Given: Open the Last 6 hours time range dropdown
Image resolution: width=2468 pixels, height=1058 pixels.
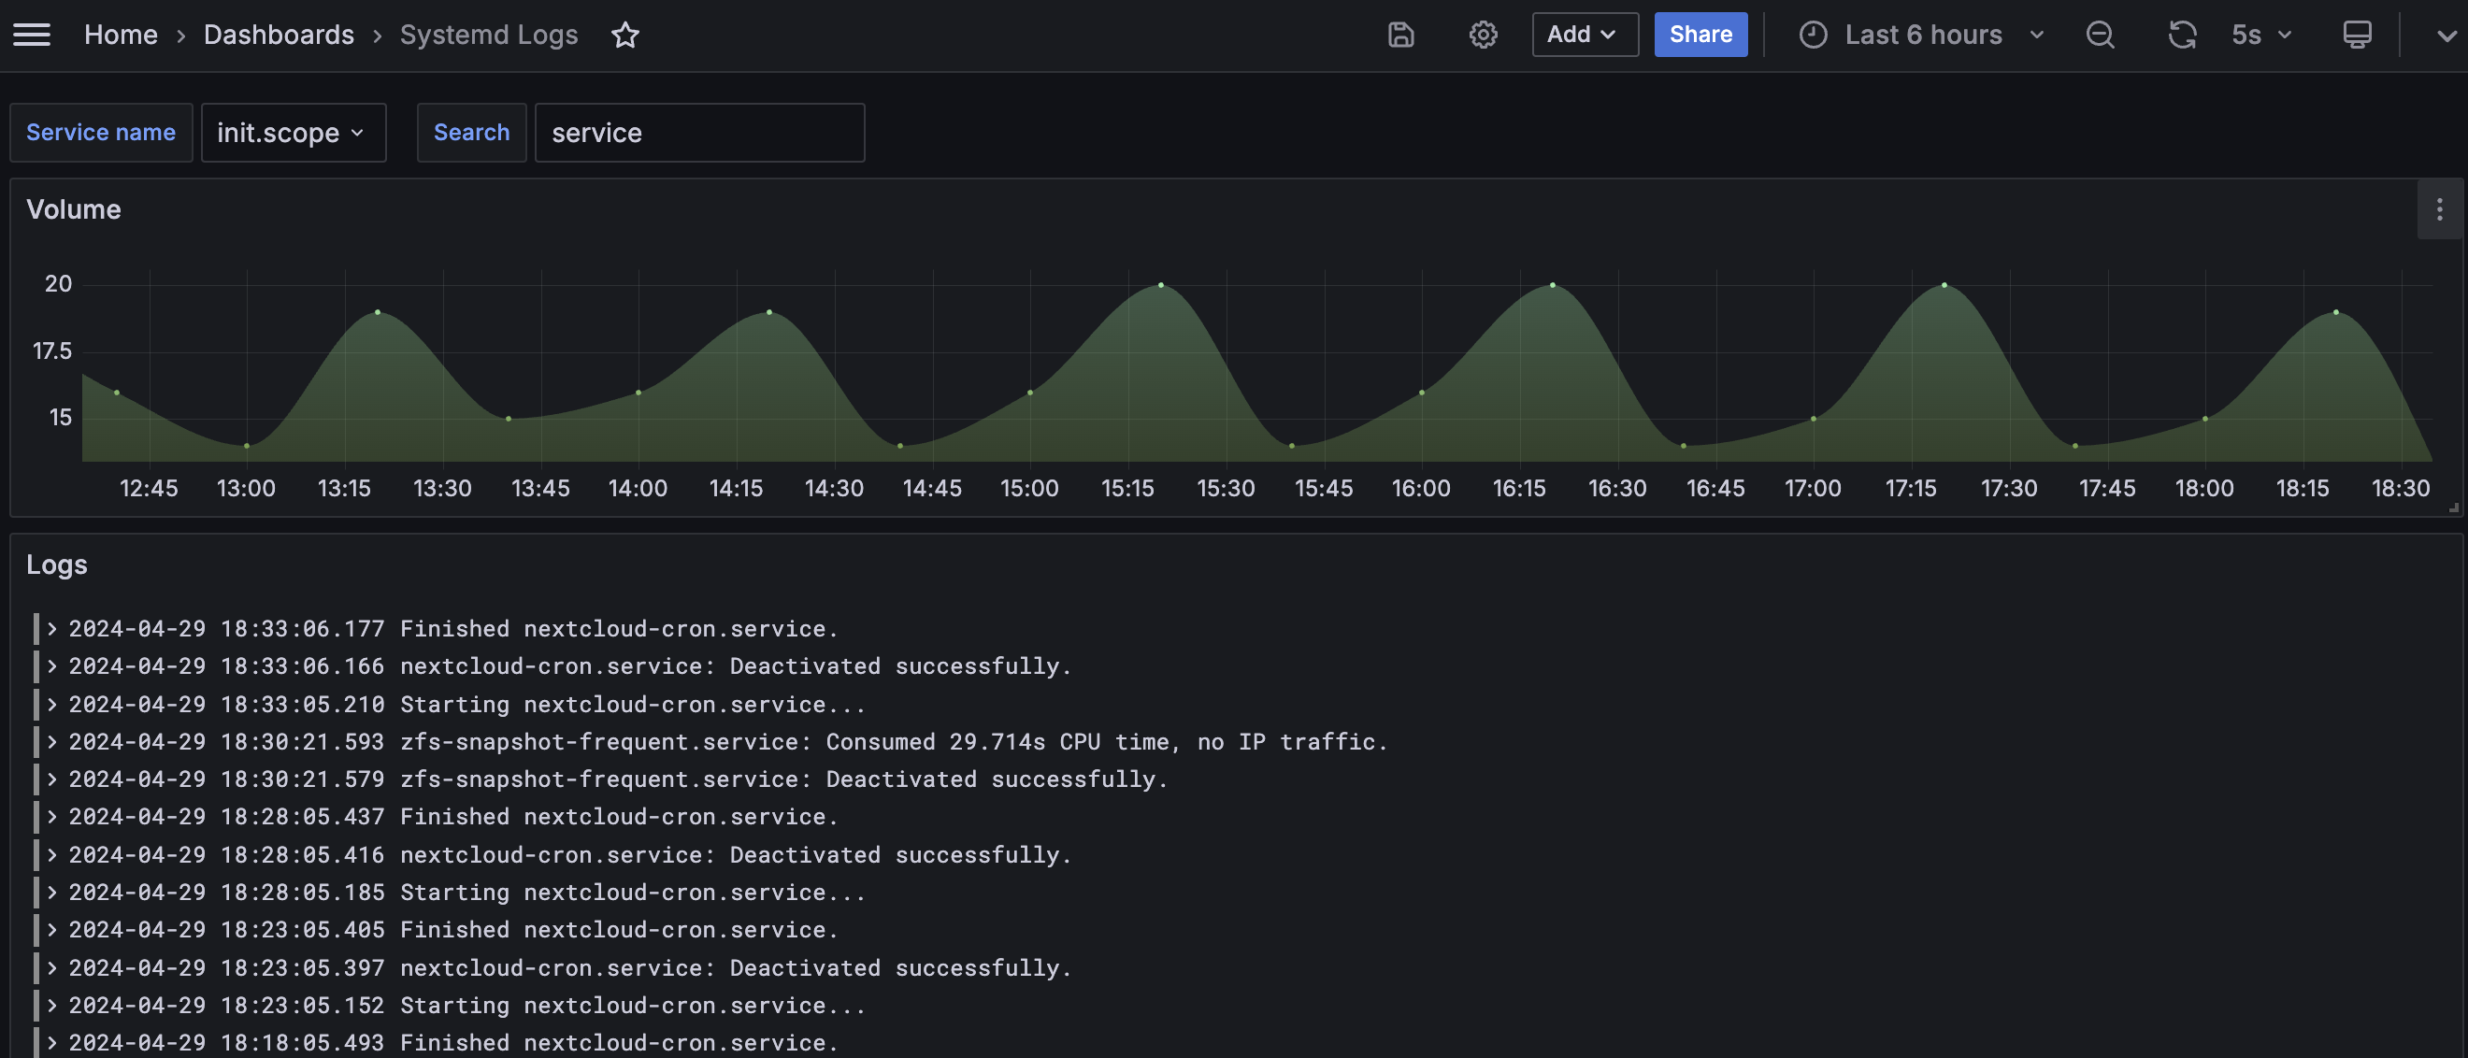Looking at the screenshot, I should coord(1922,35).
